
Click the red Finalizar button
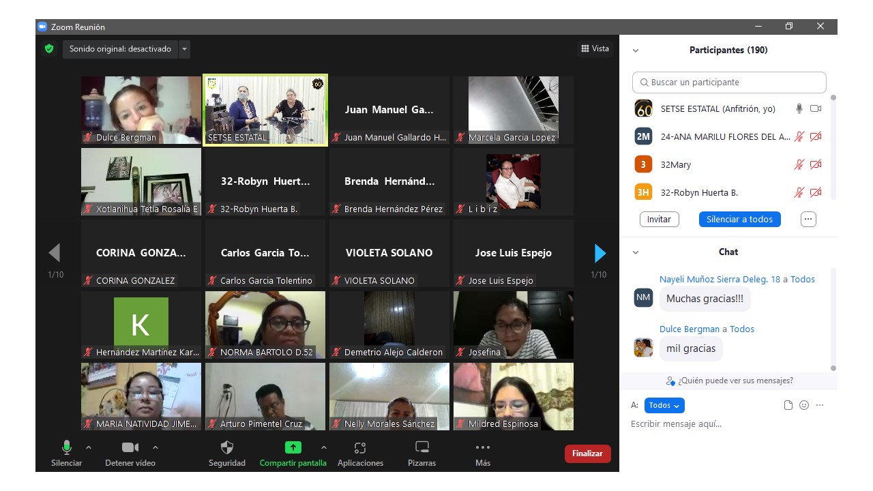tap(587, 453)
